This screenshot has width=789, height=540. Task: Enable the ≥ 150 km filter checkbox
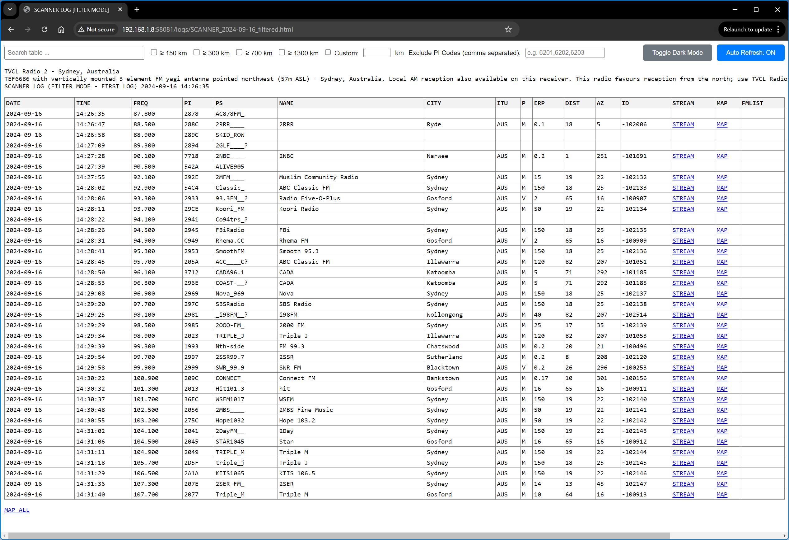(154, 52)
